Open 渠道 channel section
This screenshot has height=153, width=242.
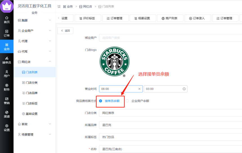pyautogui.click(x=7, y=114)
